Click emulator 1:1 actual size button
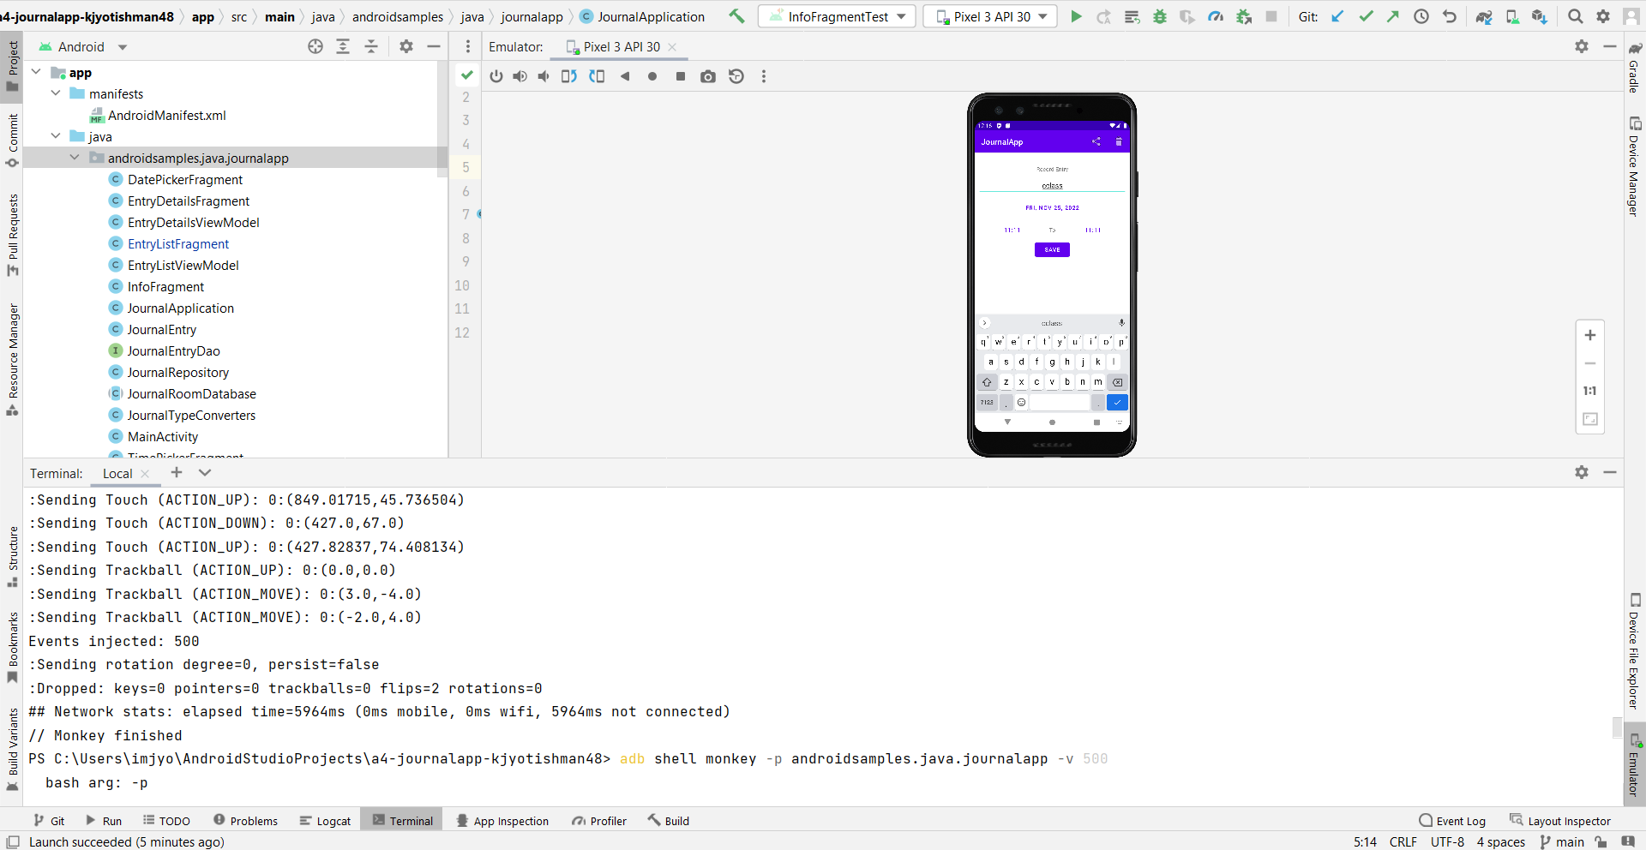Viewport: 1646px width, 850px height. pyautogui.click(x=1590, y=391)
